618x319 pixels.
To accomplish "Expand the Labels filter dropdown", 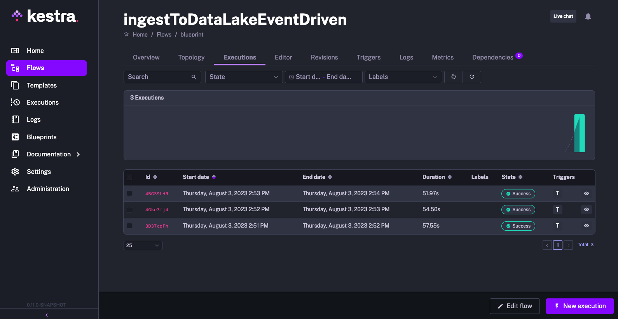I will click(x=403, y=77).
